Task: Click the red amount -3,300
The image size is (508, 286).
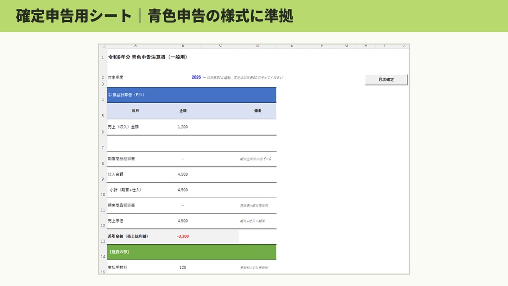Action: 183,237
